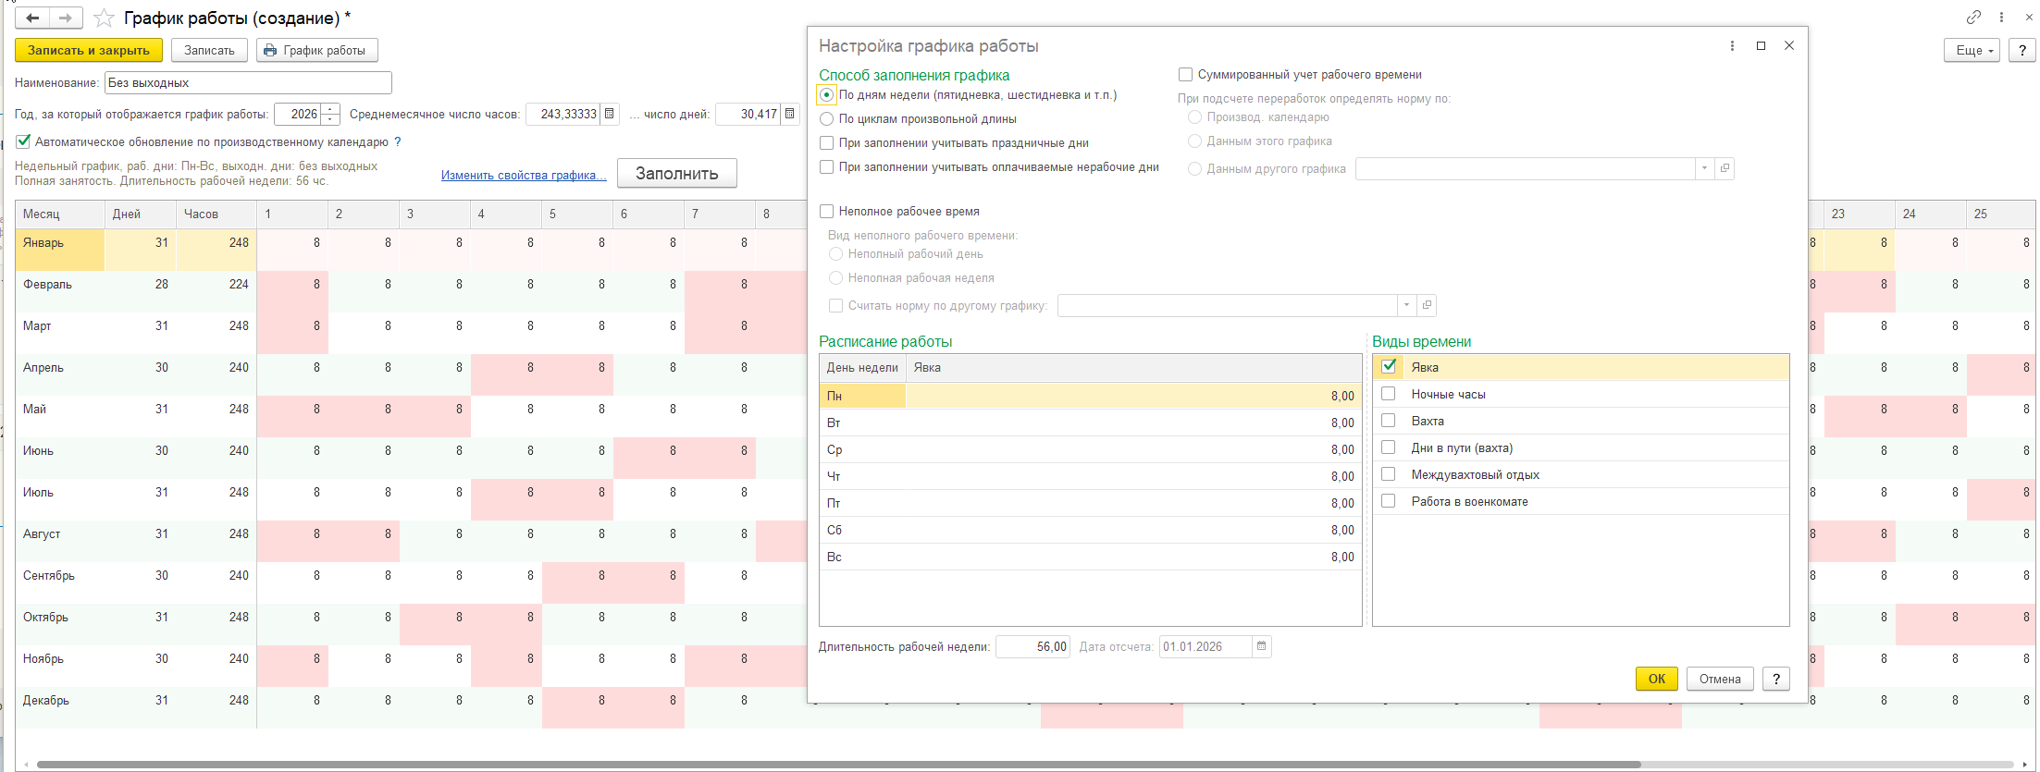
Task: Open calculator for number of days field
Action: coord(789,114)
